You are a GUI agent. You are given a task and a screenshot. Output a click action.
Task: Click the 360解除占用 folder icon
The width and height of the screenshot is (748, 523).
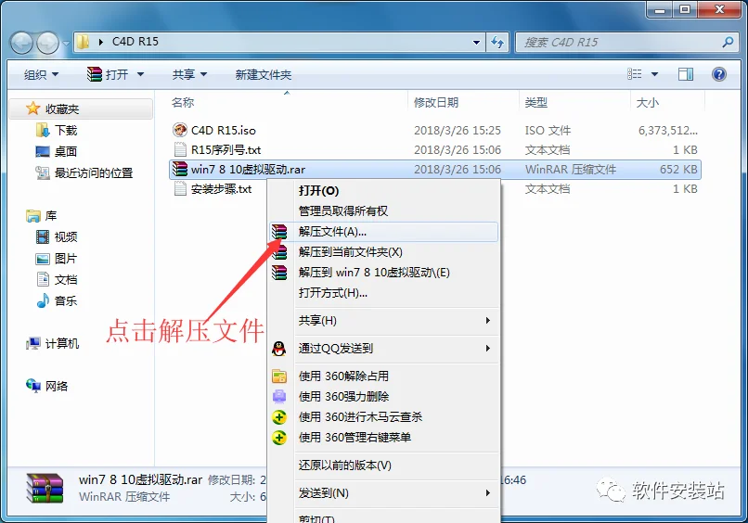[279, 376]
